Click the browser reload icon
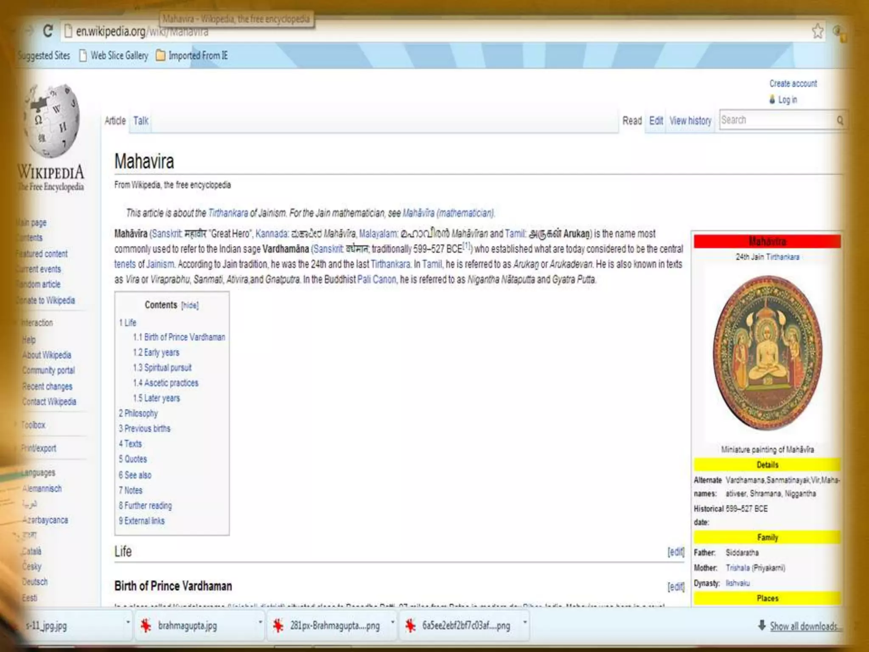The image size is (869, 652). tap(48, 31)
